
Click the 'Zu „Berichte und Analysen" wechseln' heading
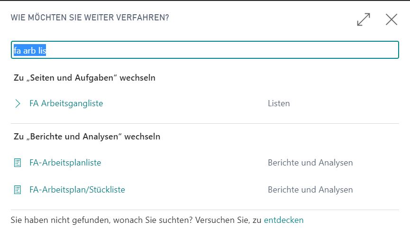coord(87,137)
